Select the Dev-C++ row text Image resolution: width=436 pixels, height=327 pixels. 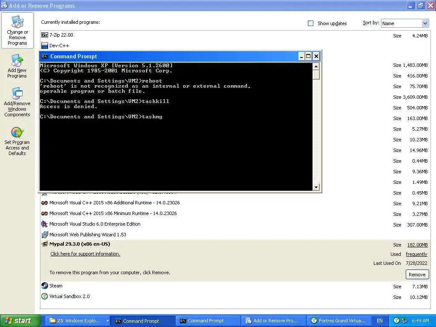pyautogui.click(x=59, y=46)
